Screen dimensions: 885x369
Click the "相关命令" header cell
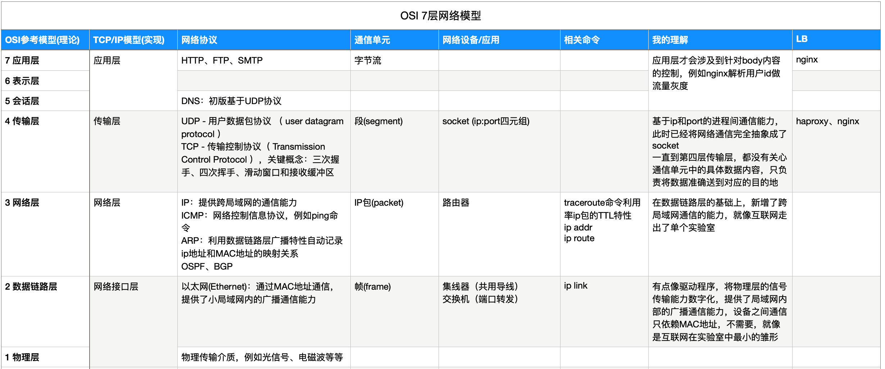tap(582, 40)
